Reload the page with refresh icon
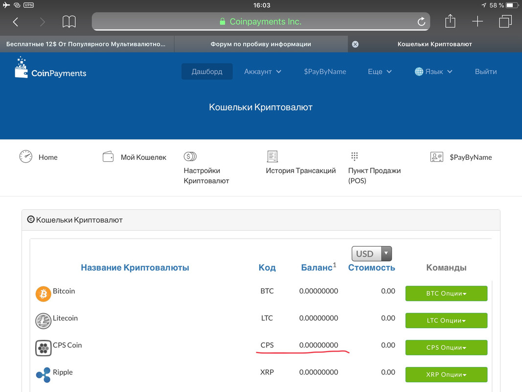The height and width of the screenshot is (392, 522). tap(421, 22)
